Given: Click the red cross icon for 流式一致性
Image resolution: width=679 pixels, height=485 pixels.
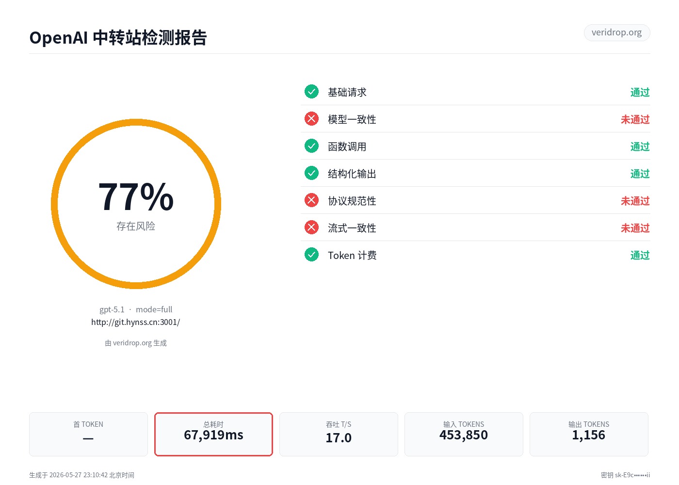Looking at the screenshot, I should (x=311, y=227).
